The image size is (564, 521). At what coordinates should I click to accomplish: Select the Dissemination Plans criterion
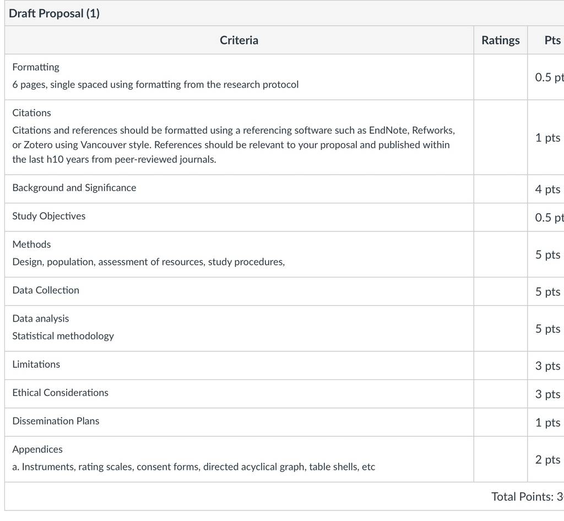point(56,421)
